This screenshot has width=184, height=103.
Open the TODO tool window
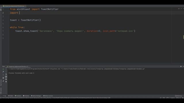point(11,96)
